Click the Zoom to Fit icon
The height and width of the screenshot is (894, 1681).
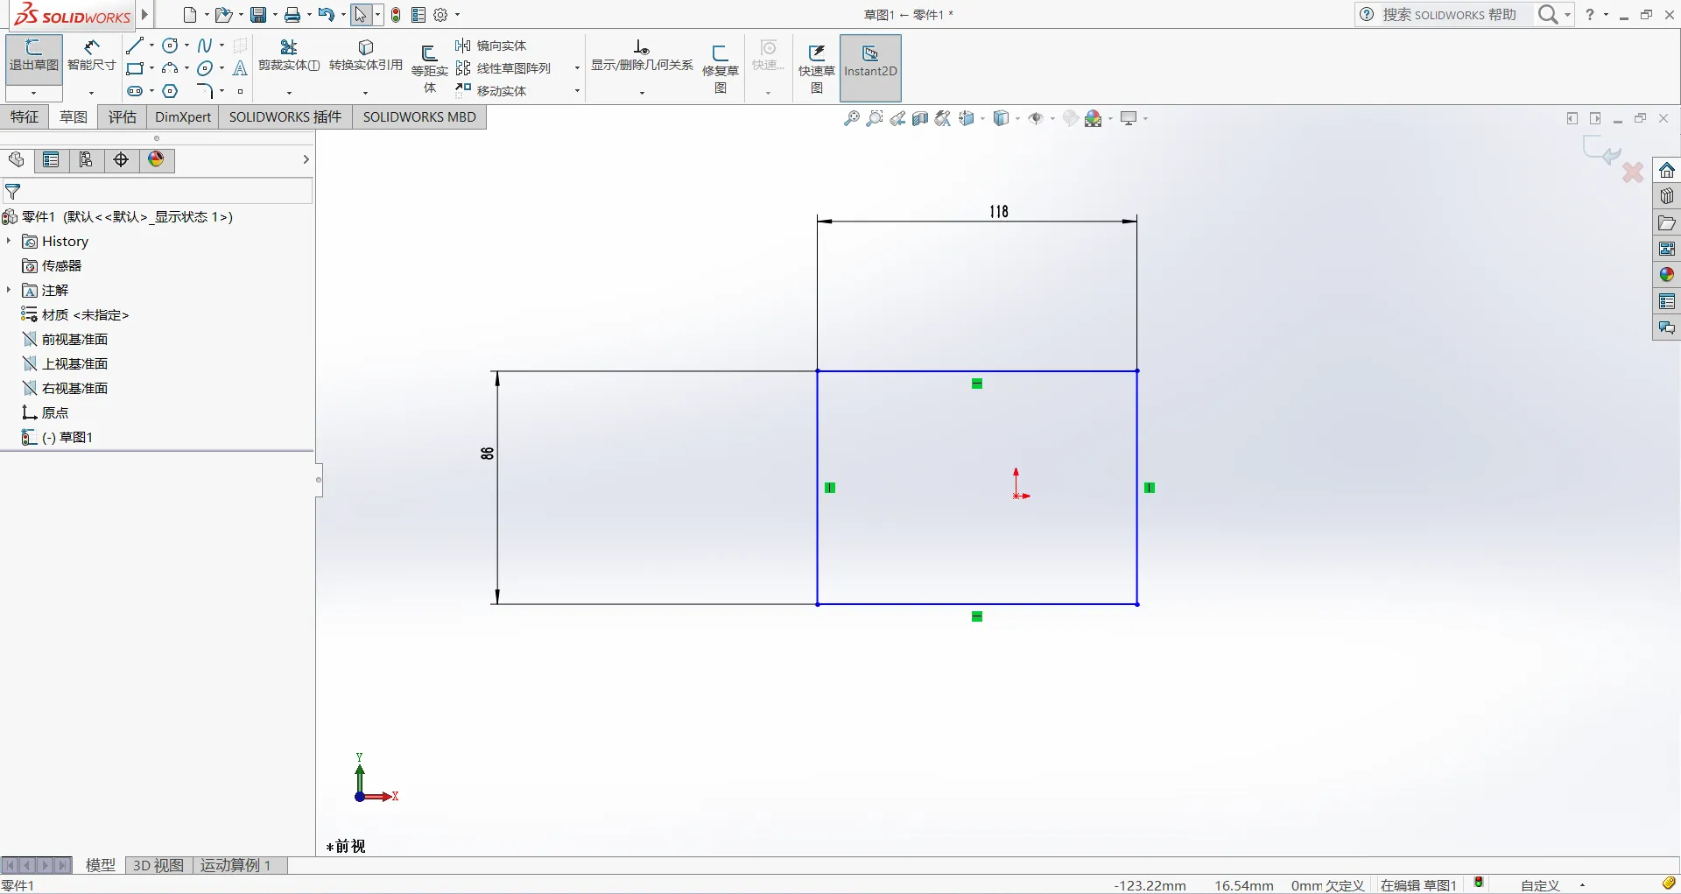(x=851, y=118)
